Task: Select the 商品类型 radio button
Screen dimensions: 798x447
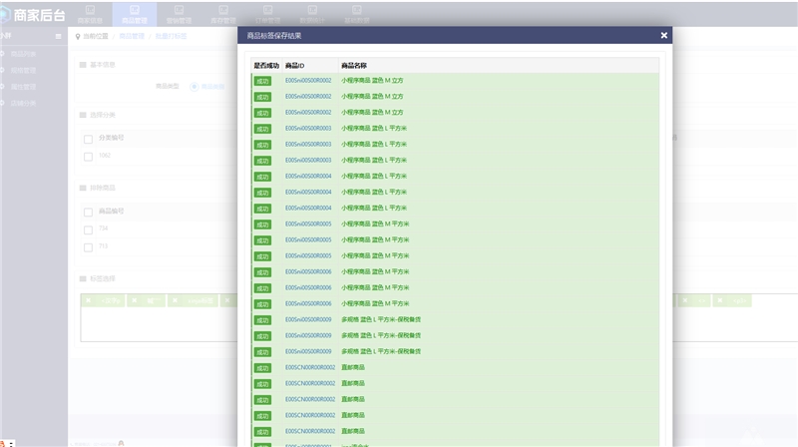Action: pyautogui.click(x=194, y=87)
